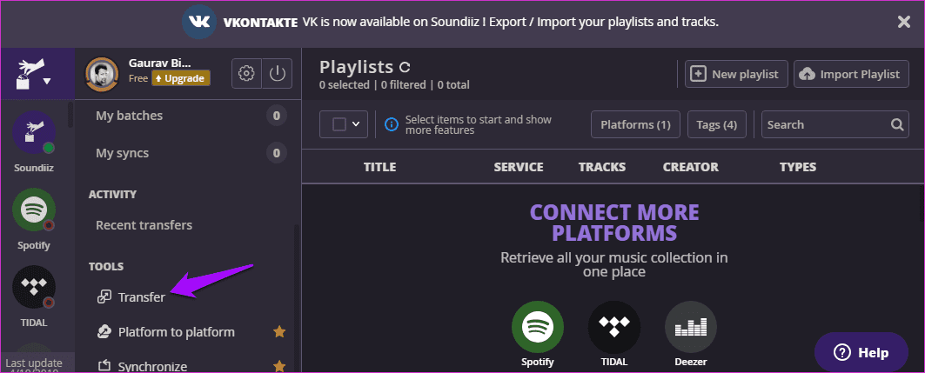The width and height of the screenshot is (925, 373).
Task: Expand the selection dropdown arrow
Action: click(356, 124)
